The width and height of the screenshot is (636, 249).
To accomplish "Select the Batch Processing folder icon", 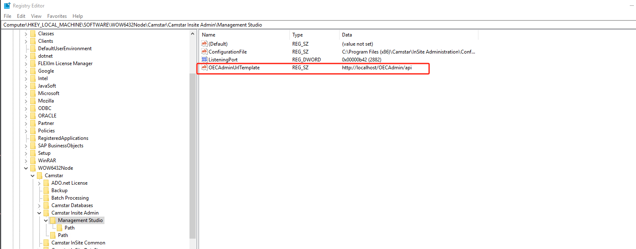I will click(x=46, y=198).
